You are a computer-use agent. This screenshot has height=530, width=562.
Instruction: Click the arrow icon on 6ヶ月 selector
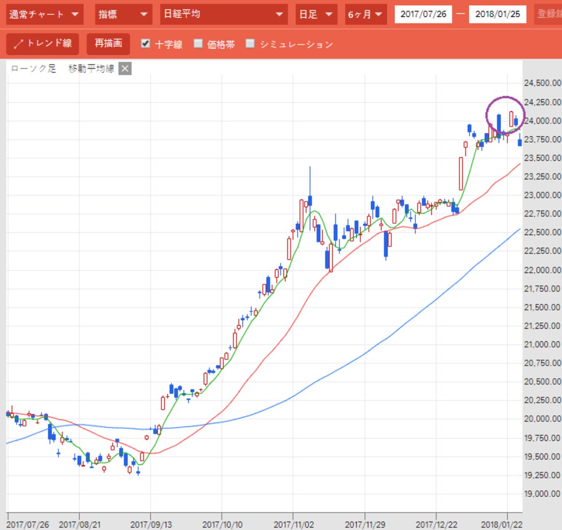[x=378, y=15]
